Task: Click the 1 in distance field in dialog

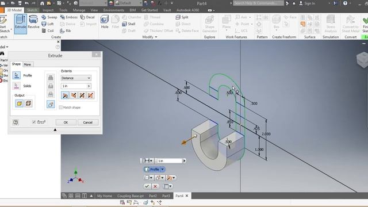Action: (74, 86)
